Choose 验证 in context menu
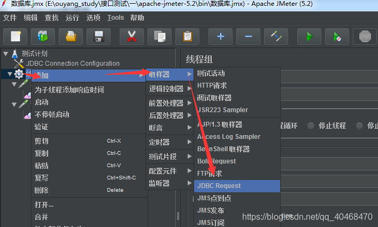Screen dimensions: 378x227 coord(89,127)
